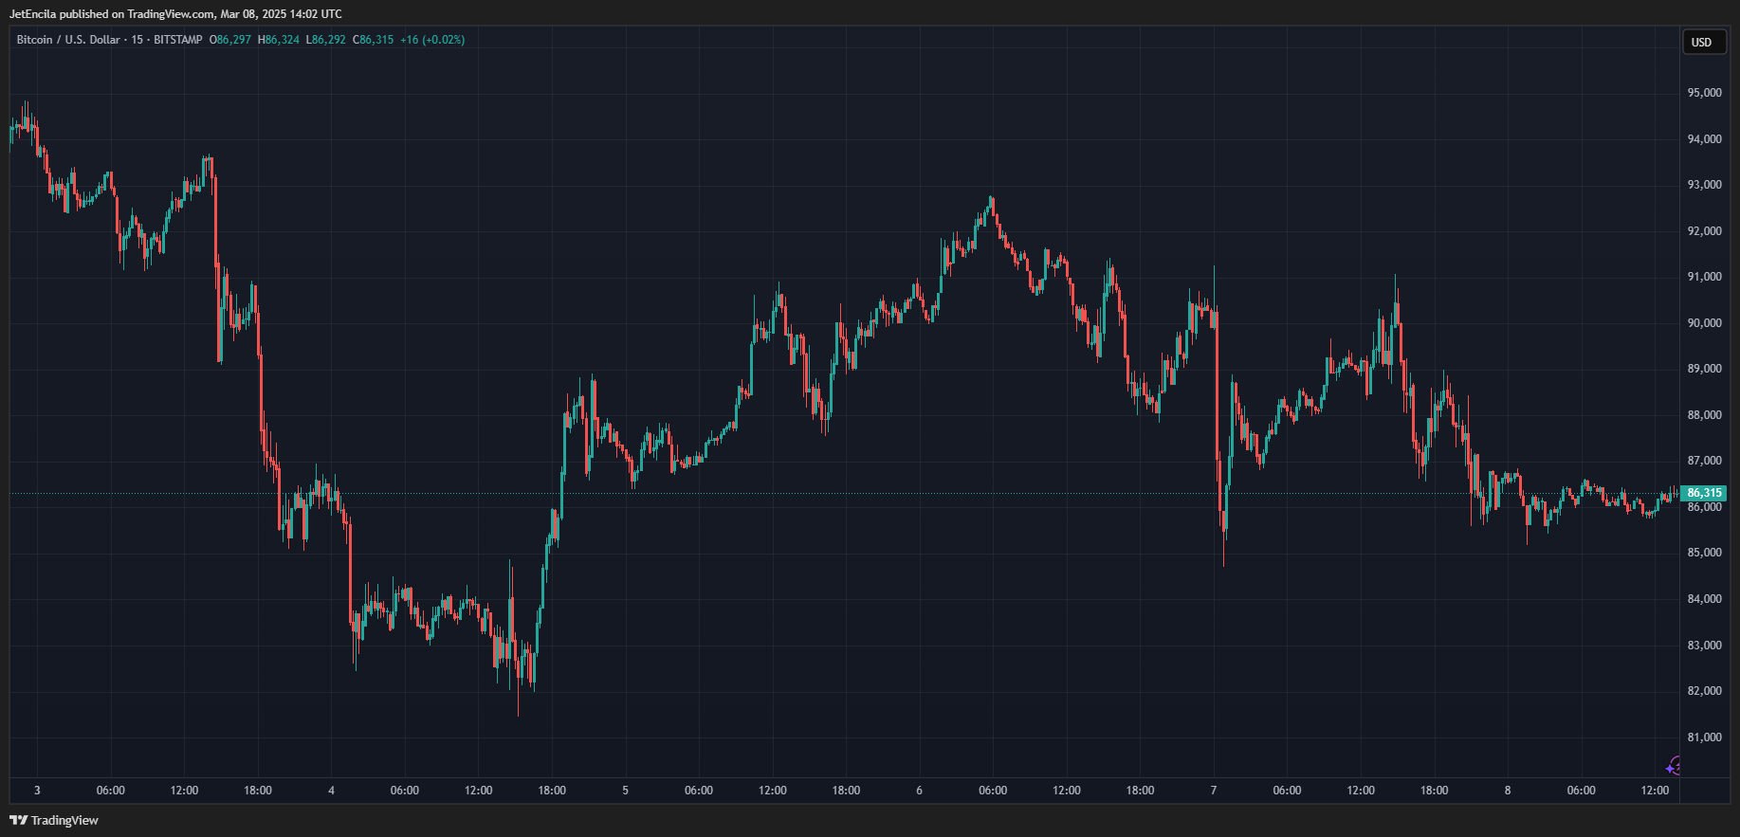
Task: Click the +16 (+0.02%) change value
Action: coord(432,40)
